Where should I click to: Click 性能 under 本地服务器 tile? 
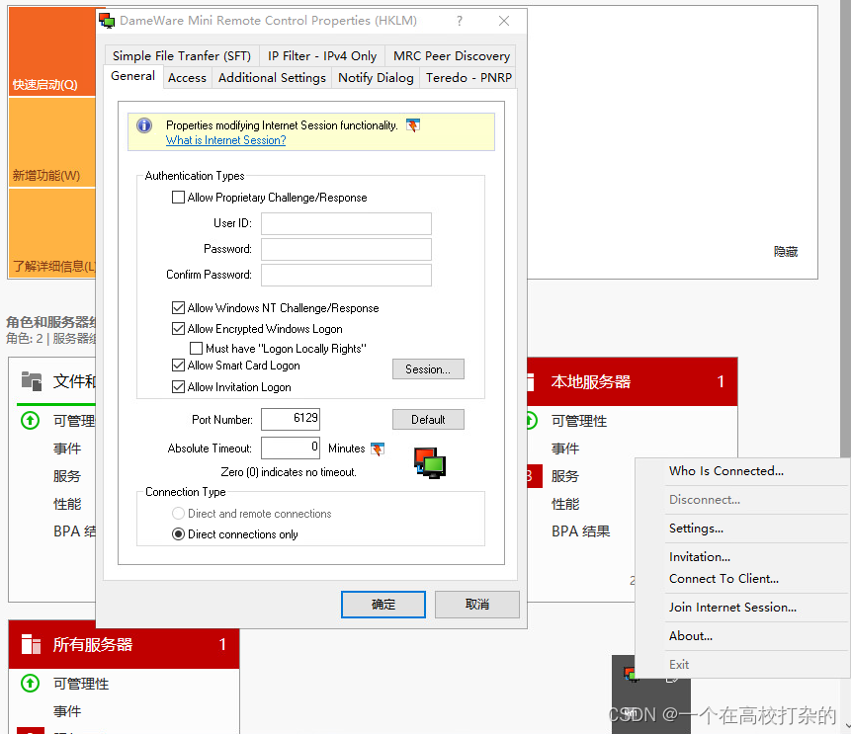(x=565, y=504)
